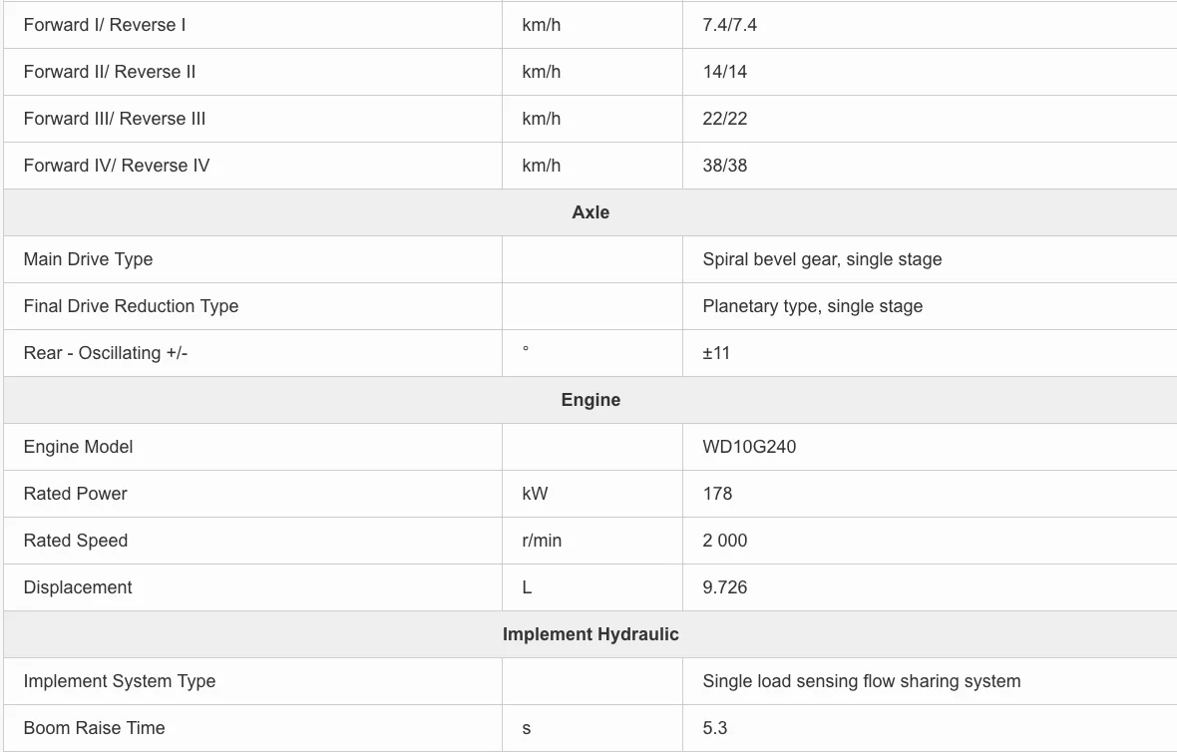Select the 14/14 speed value
Viewport: 1177px width, 752px height.
tap(724, 71)
